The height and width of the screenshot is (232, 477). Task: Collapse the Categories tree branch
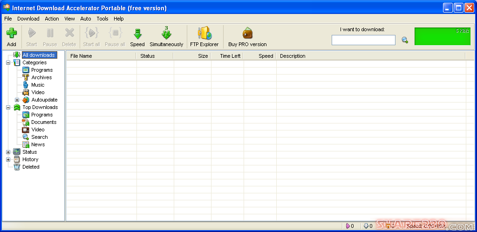coord(8,62)
